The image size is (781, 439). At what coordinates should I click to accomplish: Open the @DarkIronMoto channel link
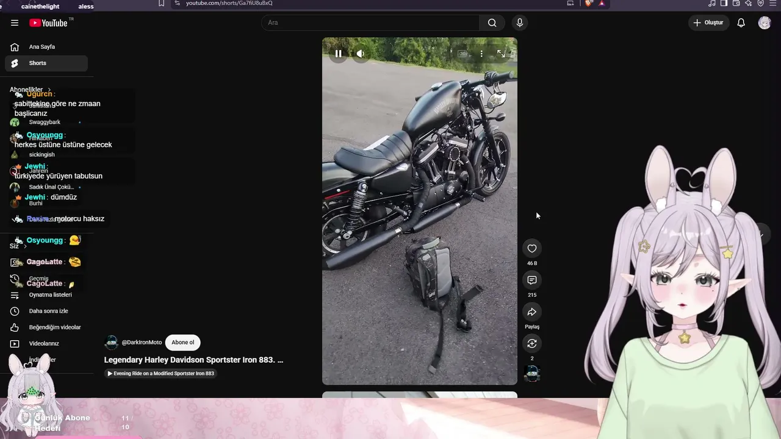(x=142, y=343)
